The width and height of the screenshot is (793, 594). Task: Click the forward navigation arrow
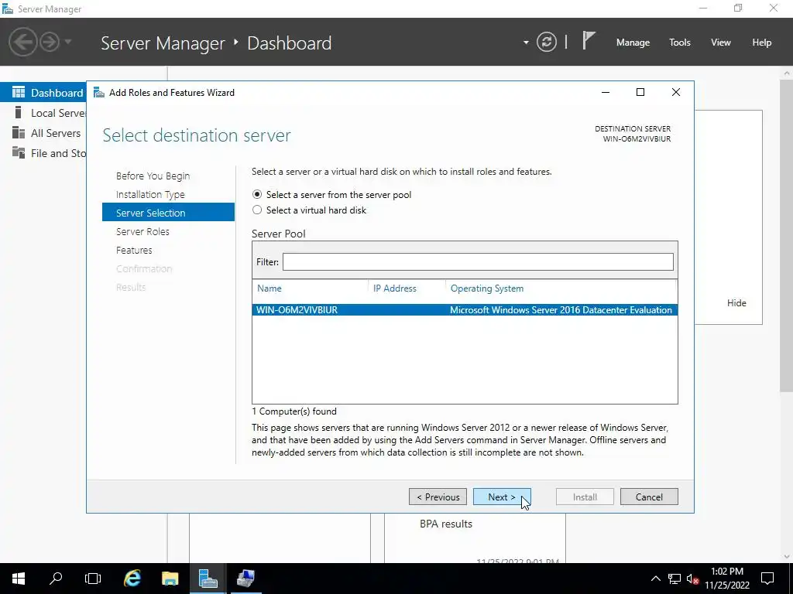pyautogui.click(x=50, y=42)
